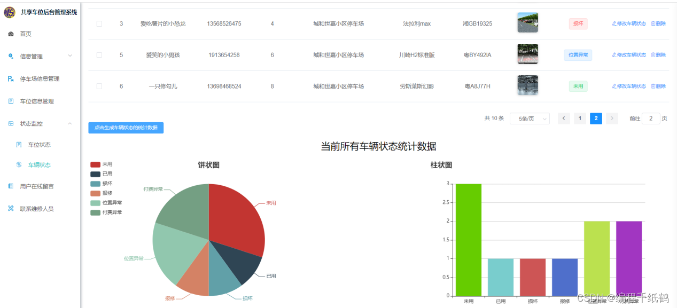
Task: Click the 共 10 条 total count text
Action: [x=494, y=119]
